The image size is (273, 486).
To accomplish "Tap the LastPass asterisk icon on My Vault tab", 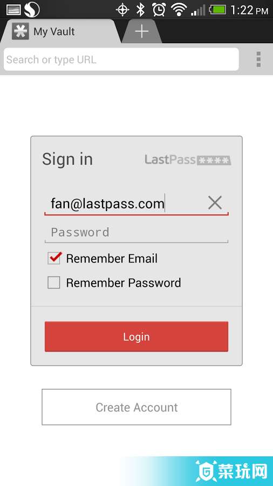I will (x=21, y=31).
